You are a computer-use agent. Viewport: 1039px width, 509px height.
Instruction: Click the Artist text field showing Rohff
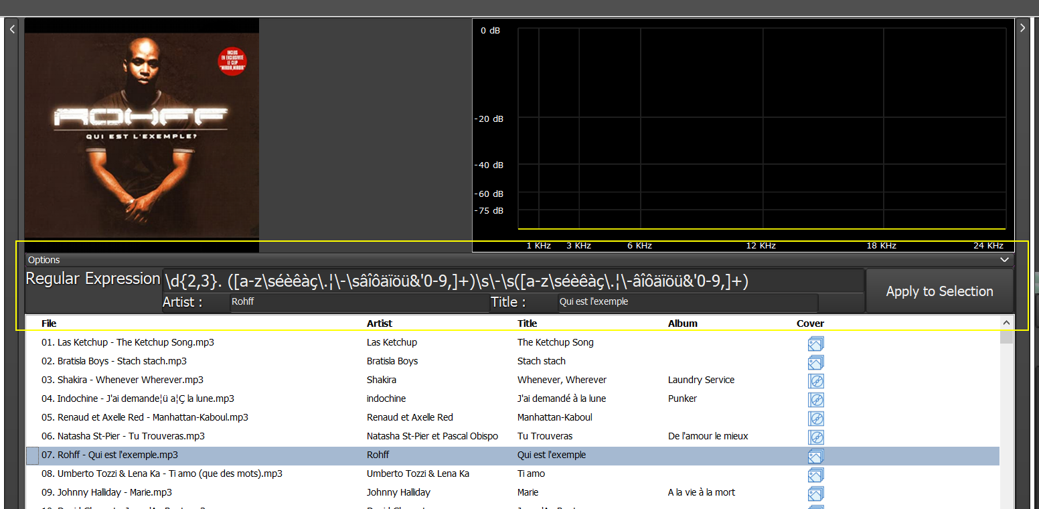(x=359, y=302)
